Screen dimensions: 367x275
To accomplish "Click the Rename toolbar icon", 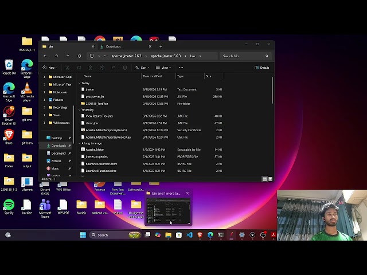I will [102, 68].
